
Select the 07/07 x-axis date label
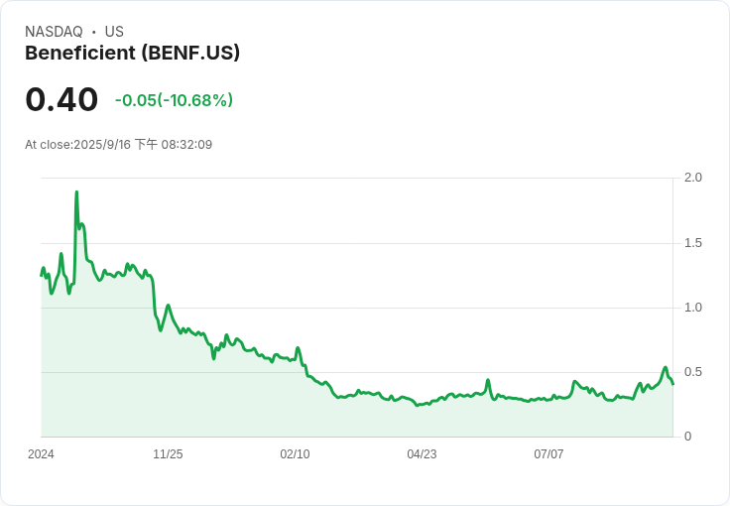coord(548,454)
